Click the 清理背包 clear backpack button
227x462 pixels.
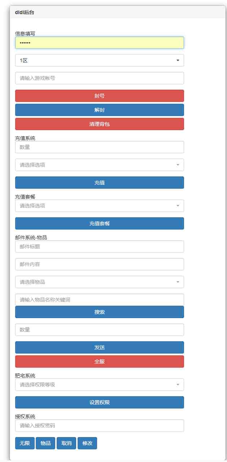[99, 124]
